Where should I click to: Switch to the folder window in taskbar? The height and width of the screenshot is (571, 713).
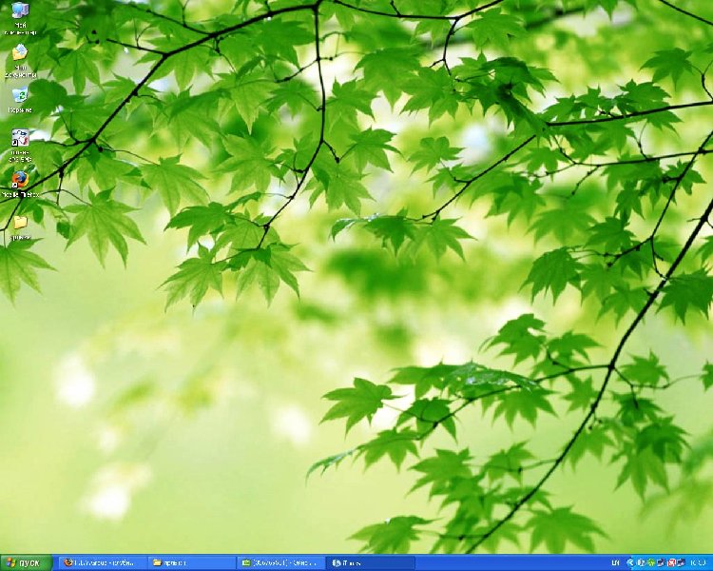coord(192,563)
